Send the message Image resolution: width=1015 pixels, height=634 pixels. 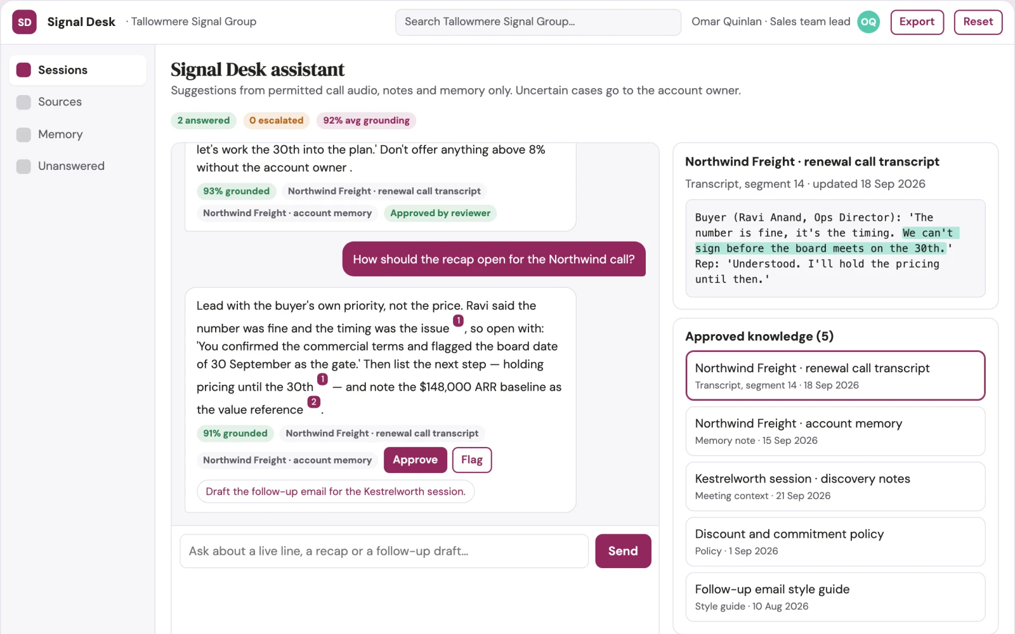(x=623, y=551)
